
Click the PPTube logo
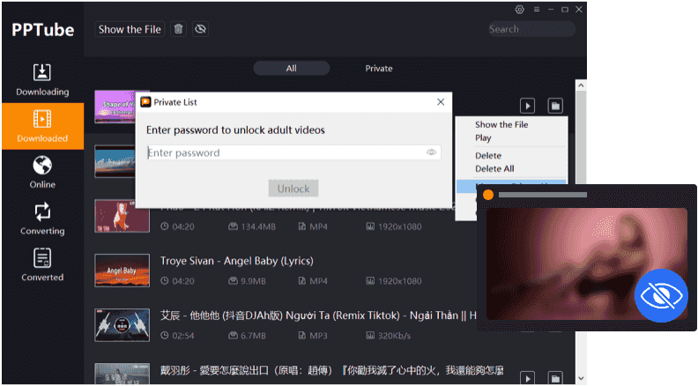pos(42,30)
